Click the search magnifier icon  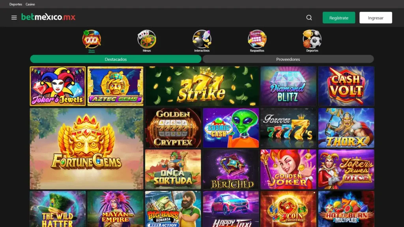point(309,17)
